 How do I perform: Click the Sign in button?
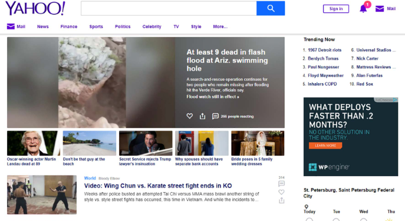336,9
